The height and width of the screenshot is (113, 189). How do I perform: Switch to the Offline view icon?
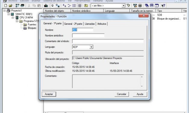(52, 5)
